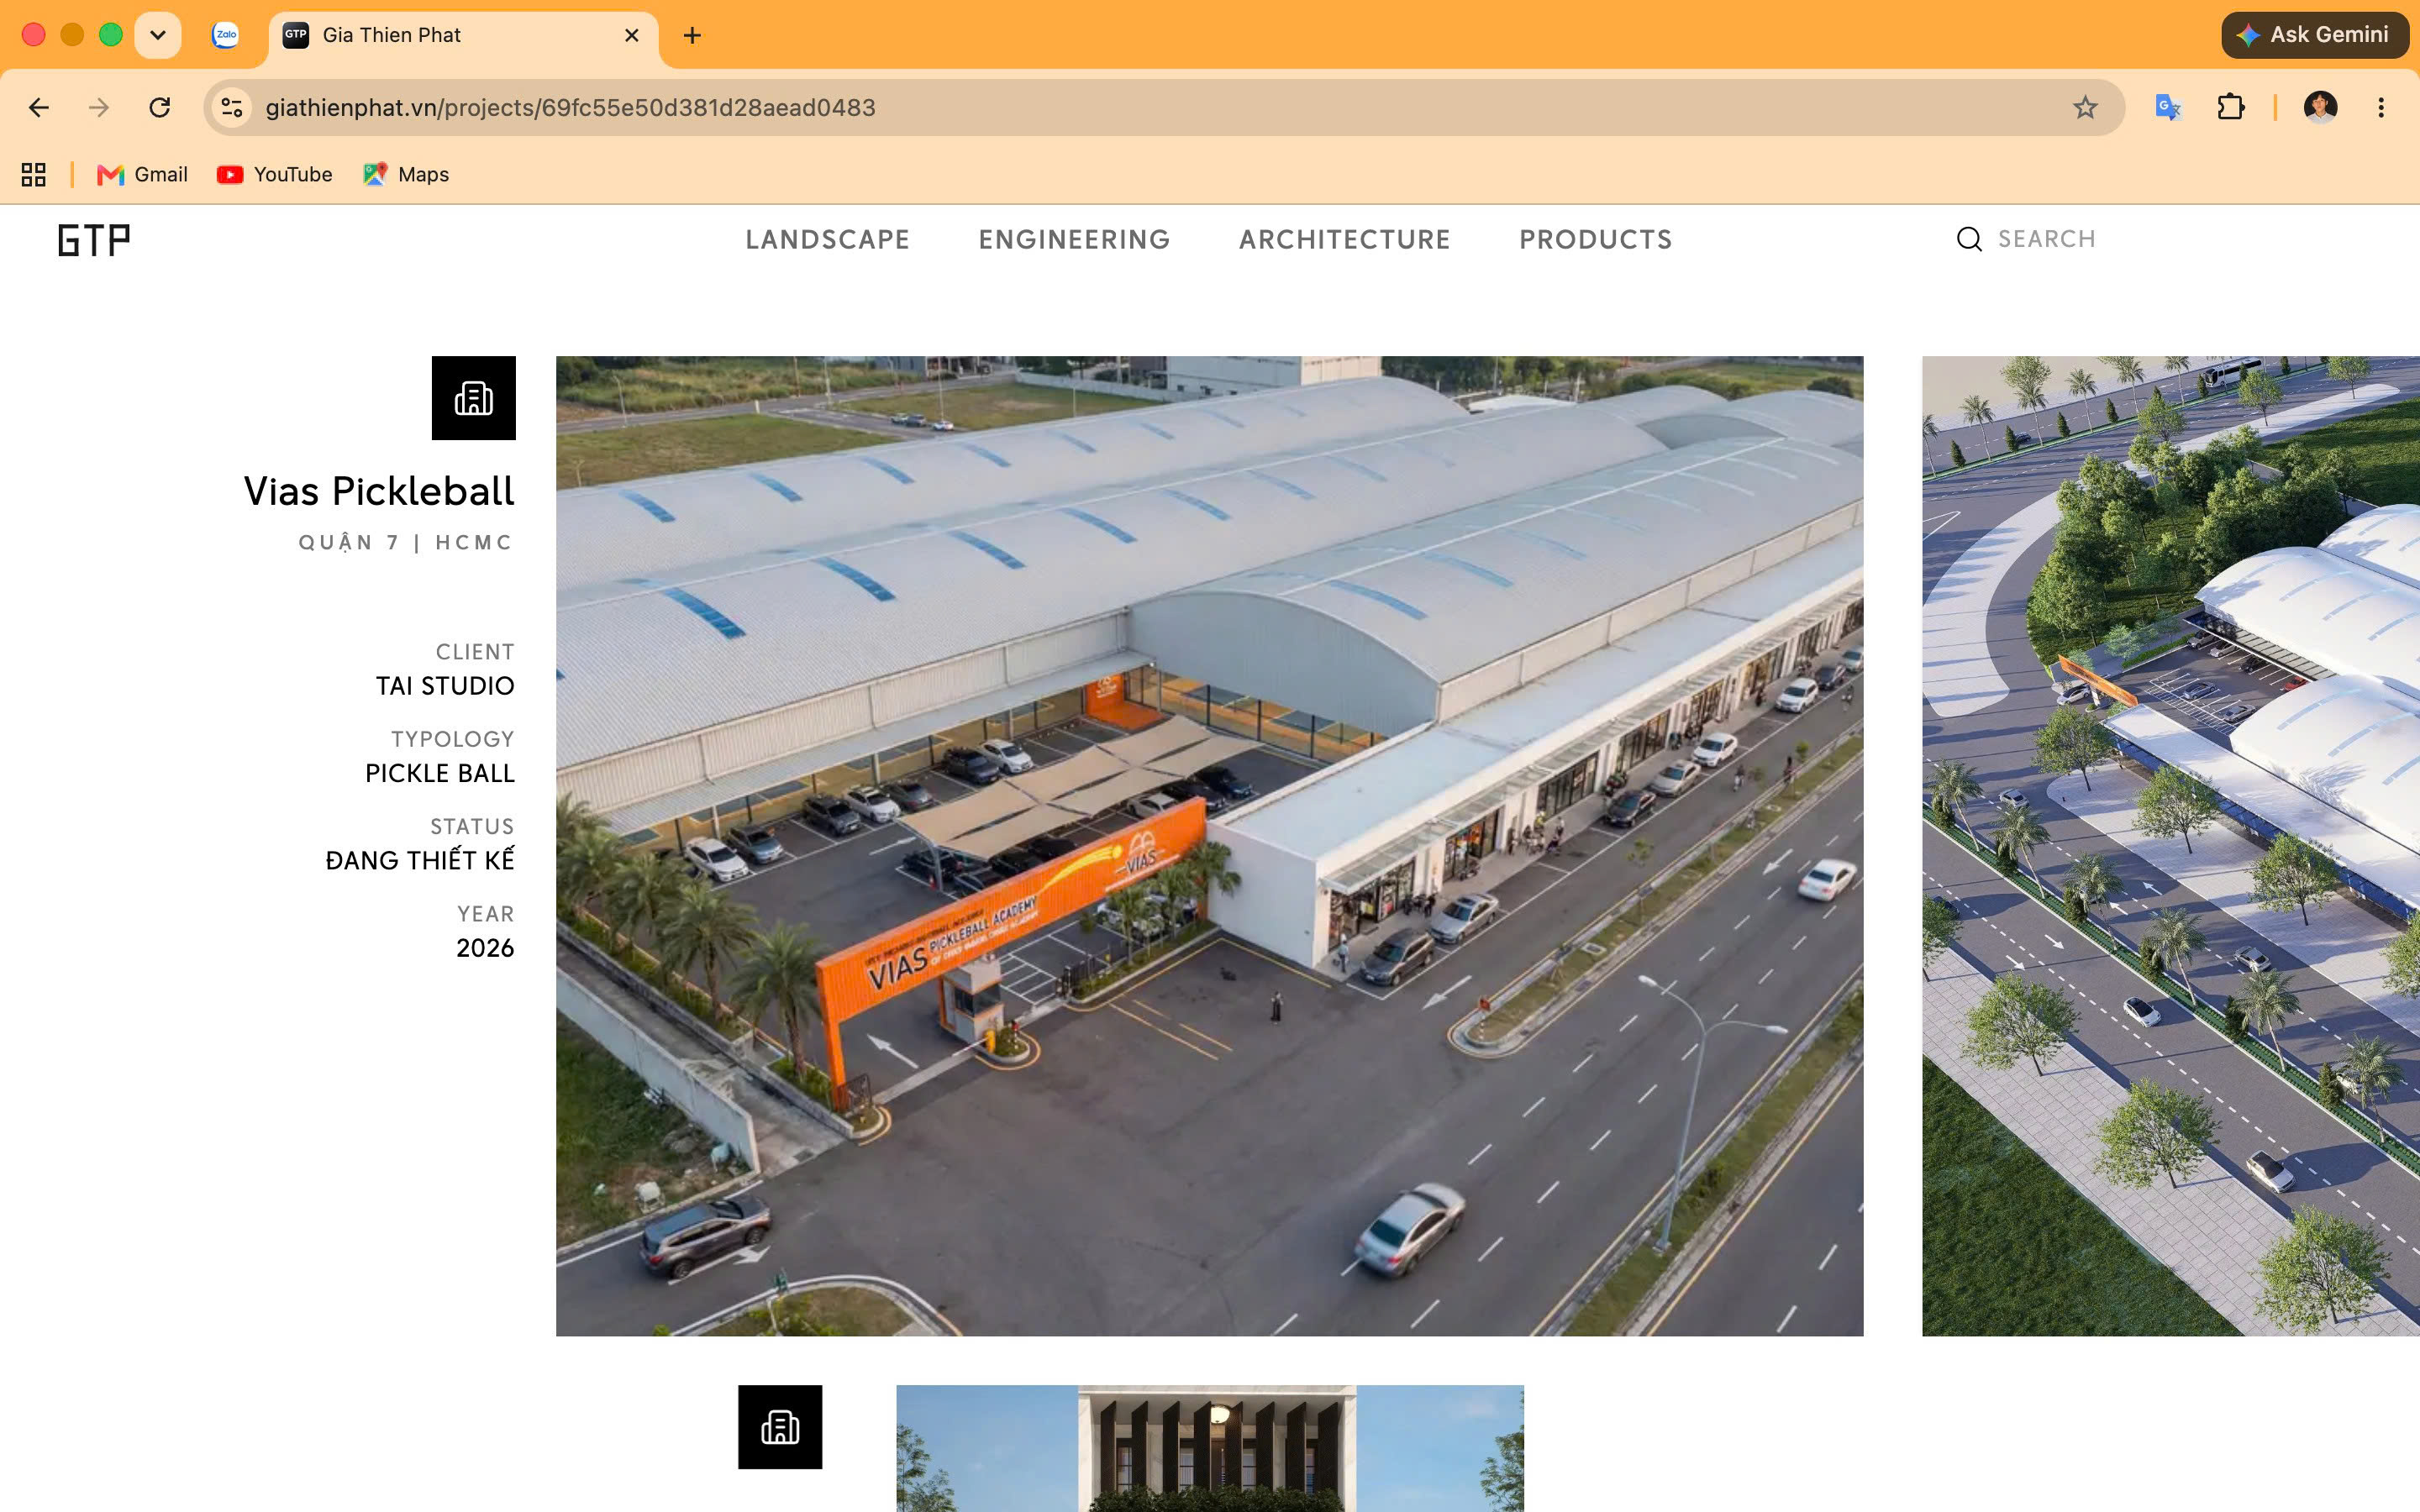Screen dimensions: 2420x1512
Task: Open the lower project building image
Action: (x=1210, y=1448)
